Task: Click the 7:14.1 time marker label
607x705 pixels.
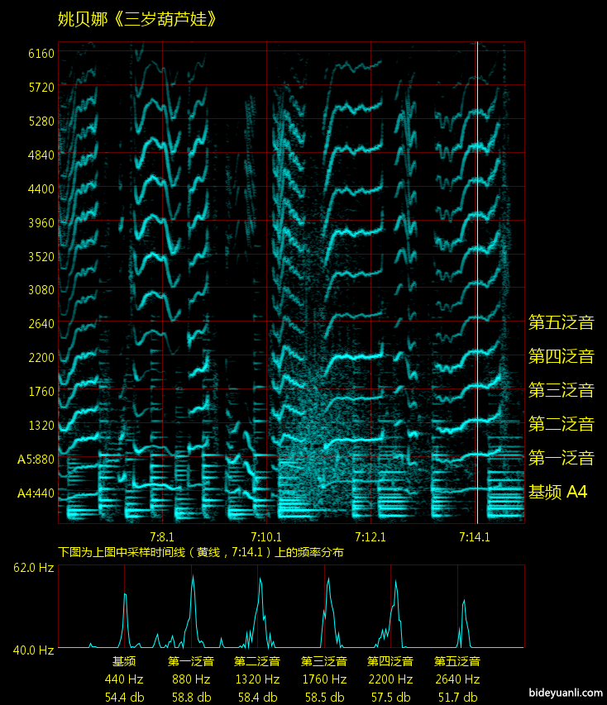Action: coord(475,536)
